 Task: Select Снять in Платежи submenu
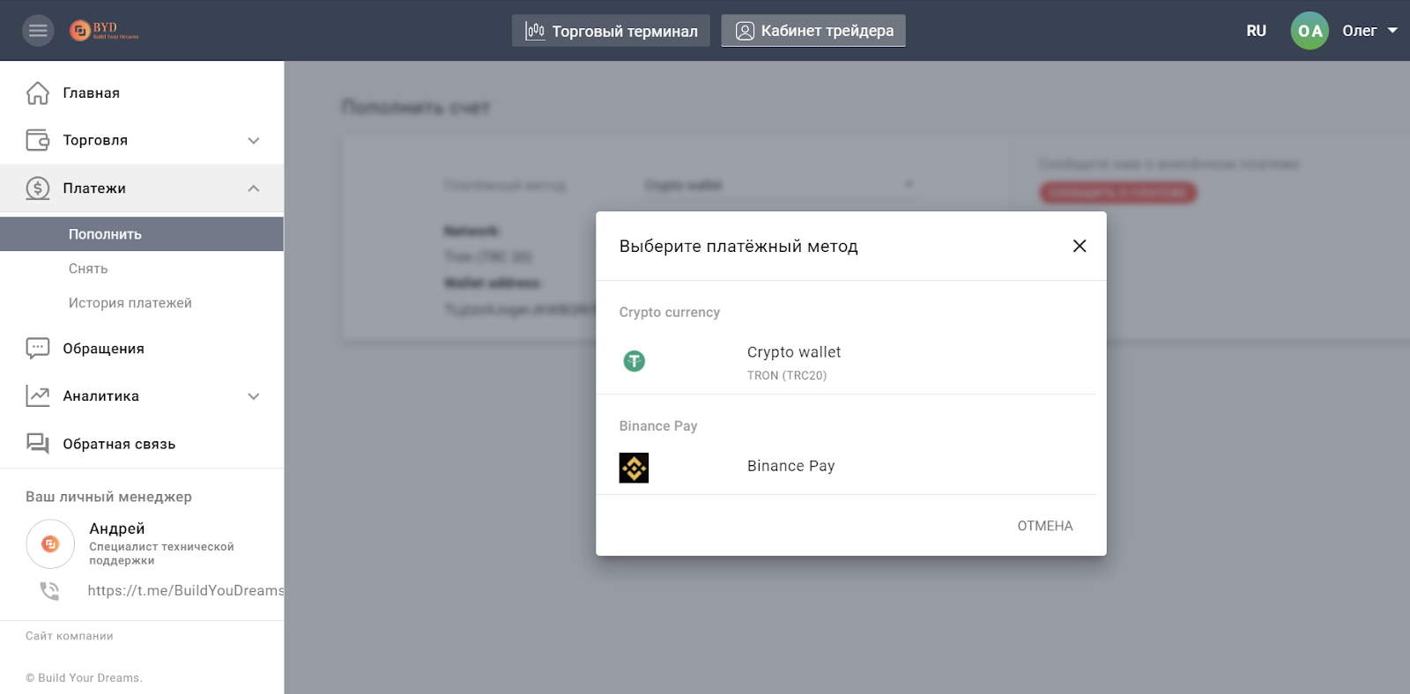click(x=88, y=269)
